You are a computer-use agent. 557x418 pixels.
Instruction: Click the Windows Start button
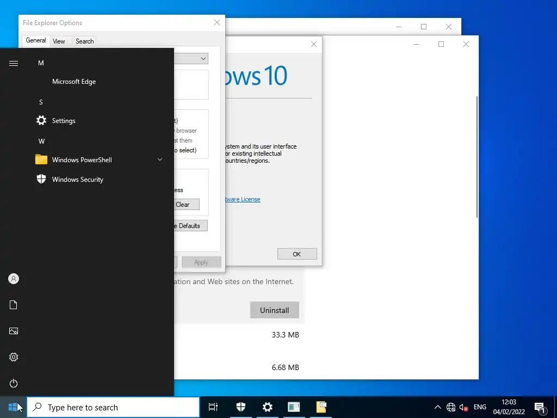13,407
